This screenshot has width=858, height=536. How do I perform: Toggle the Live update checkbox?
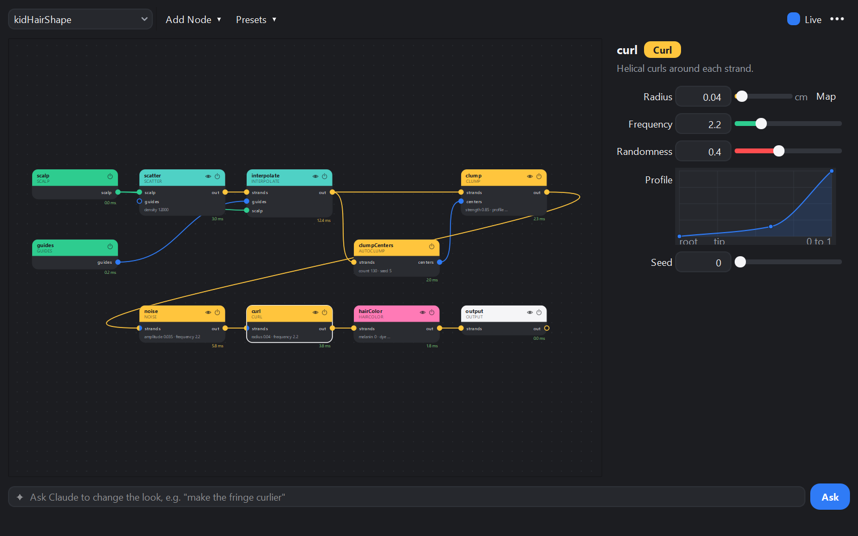(x=794, y=19)
